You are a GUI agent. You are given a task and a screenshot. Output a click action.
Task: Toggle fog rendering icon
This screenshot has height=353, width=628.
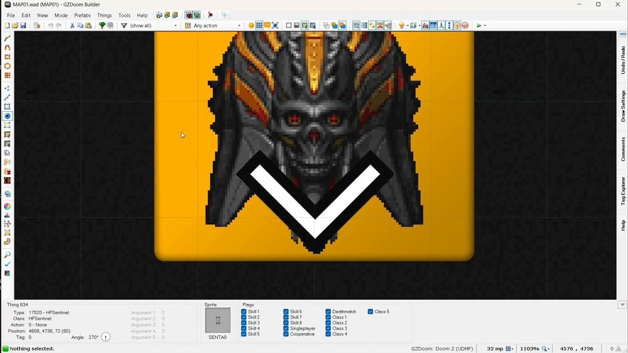425,25
